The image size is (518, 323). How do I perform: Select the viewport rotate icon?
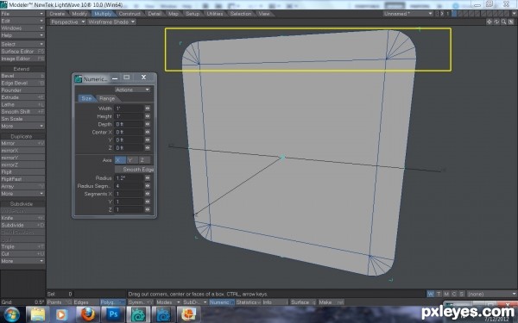coord(496,22)
